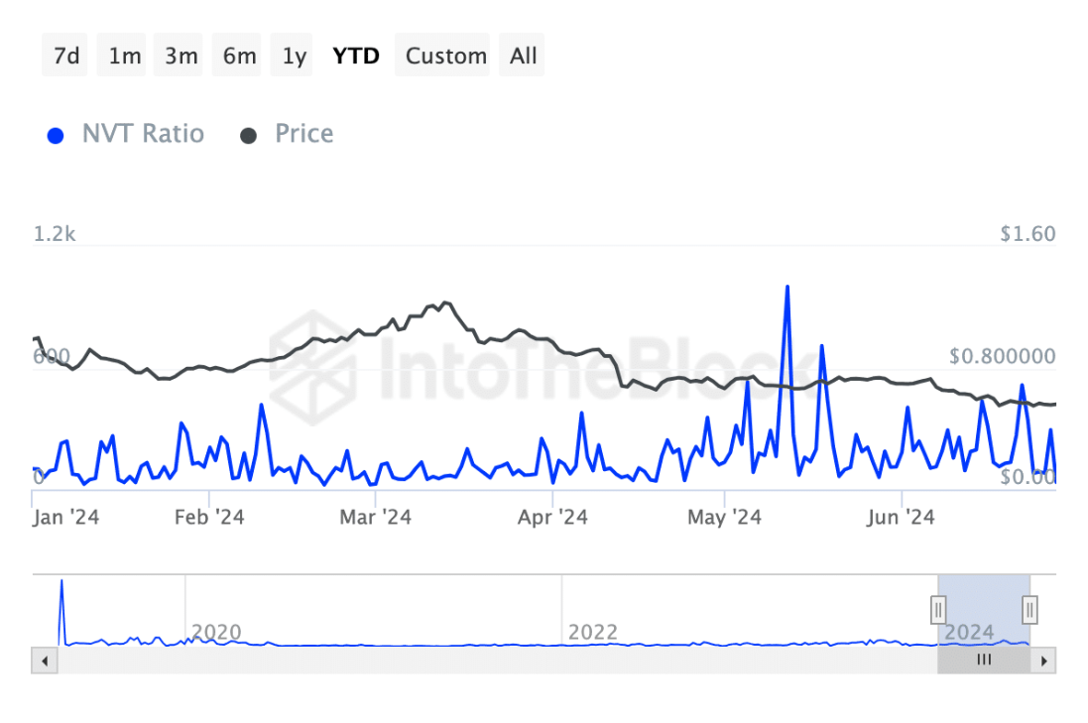Click the dark Price legend dot

pos(249,135)
